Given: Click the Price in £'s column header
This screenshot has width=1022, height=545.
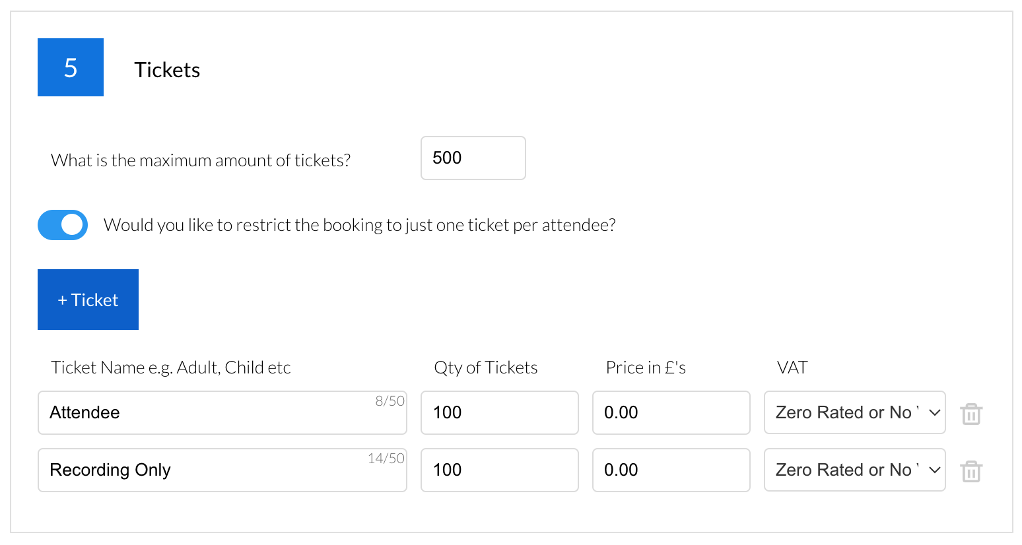Looking at the screenshot, I should (646, 368).
